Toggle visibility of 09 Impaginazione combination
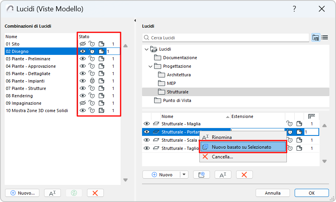This screenshot has width=336, height=202. point(83,103)
